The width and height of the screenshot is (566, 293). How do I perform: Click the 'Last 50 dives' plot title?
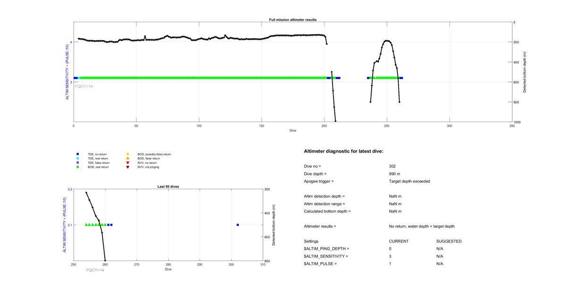[168, 187]
